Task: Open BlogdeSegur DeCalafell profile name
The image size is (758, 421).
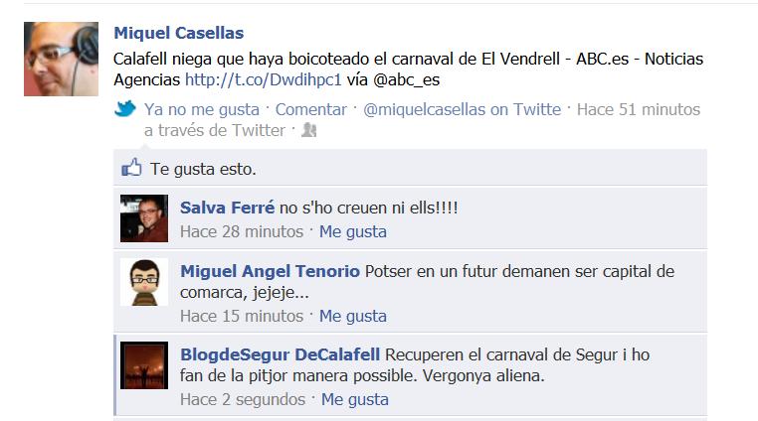Action: tap(280, 354)
